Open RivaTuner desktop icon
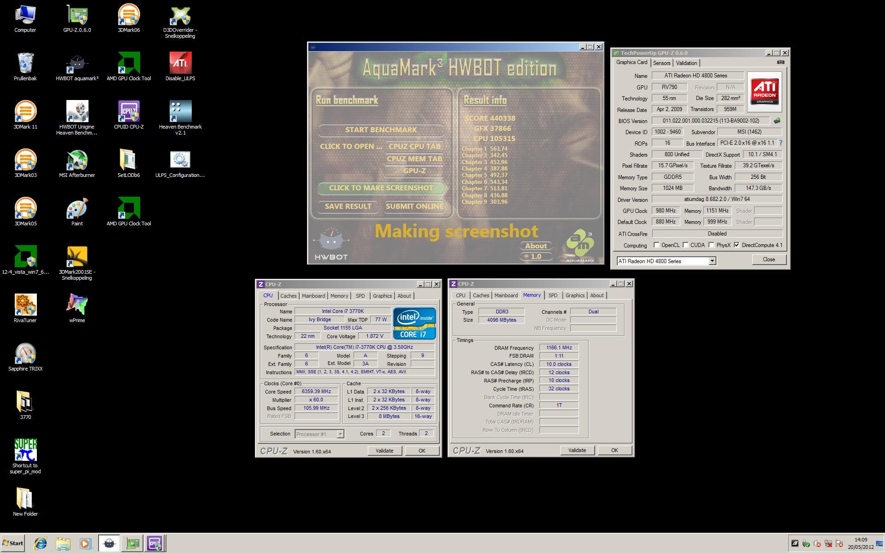Viewport: 885px width, 553px height. (x=25, y=309)
